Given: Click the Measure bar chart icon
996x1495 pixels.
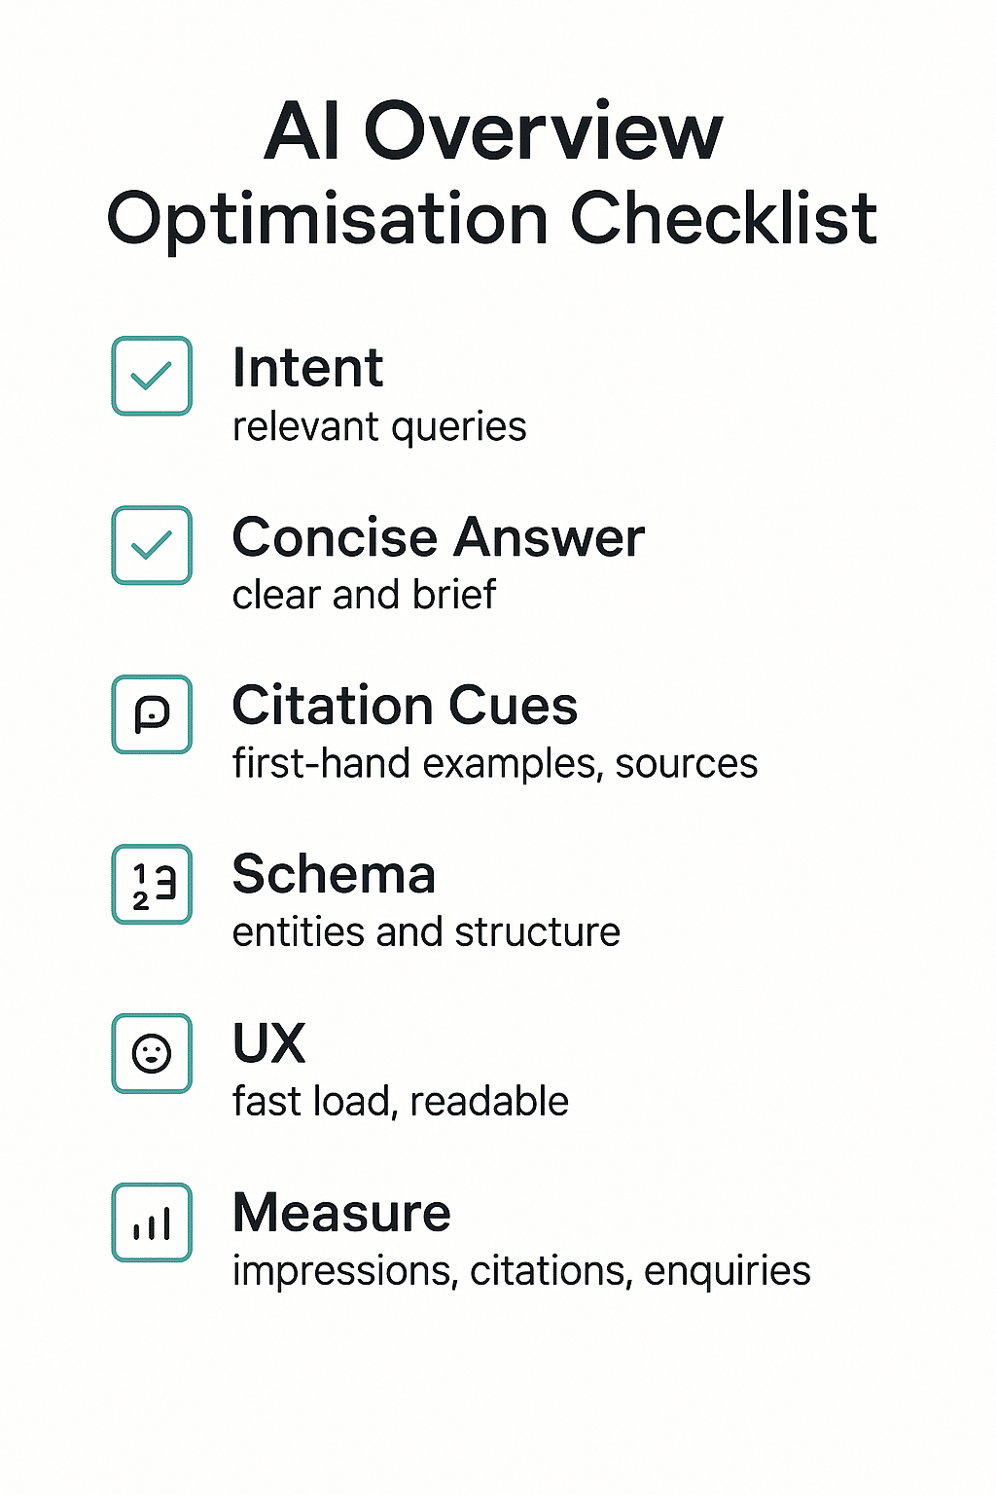Looking at the screenshot, I should pos(152,1222).
